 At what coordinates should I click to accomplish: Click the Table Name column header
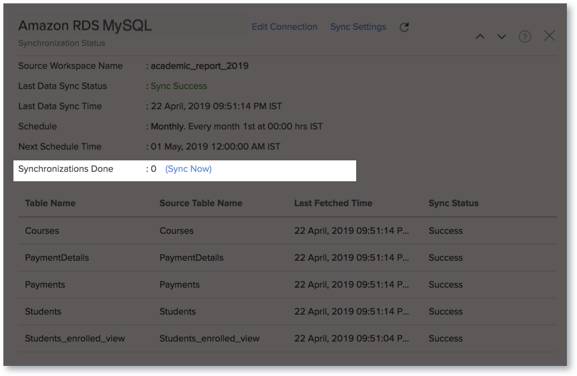50,203
